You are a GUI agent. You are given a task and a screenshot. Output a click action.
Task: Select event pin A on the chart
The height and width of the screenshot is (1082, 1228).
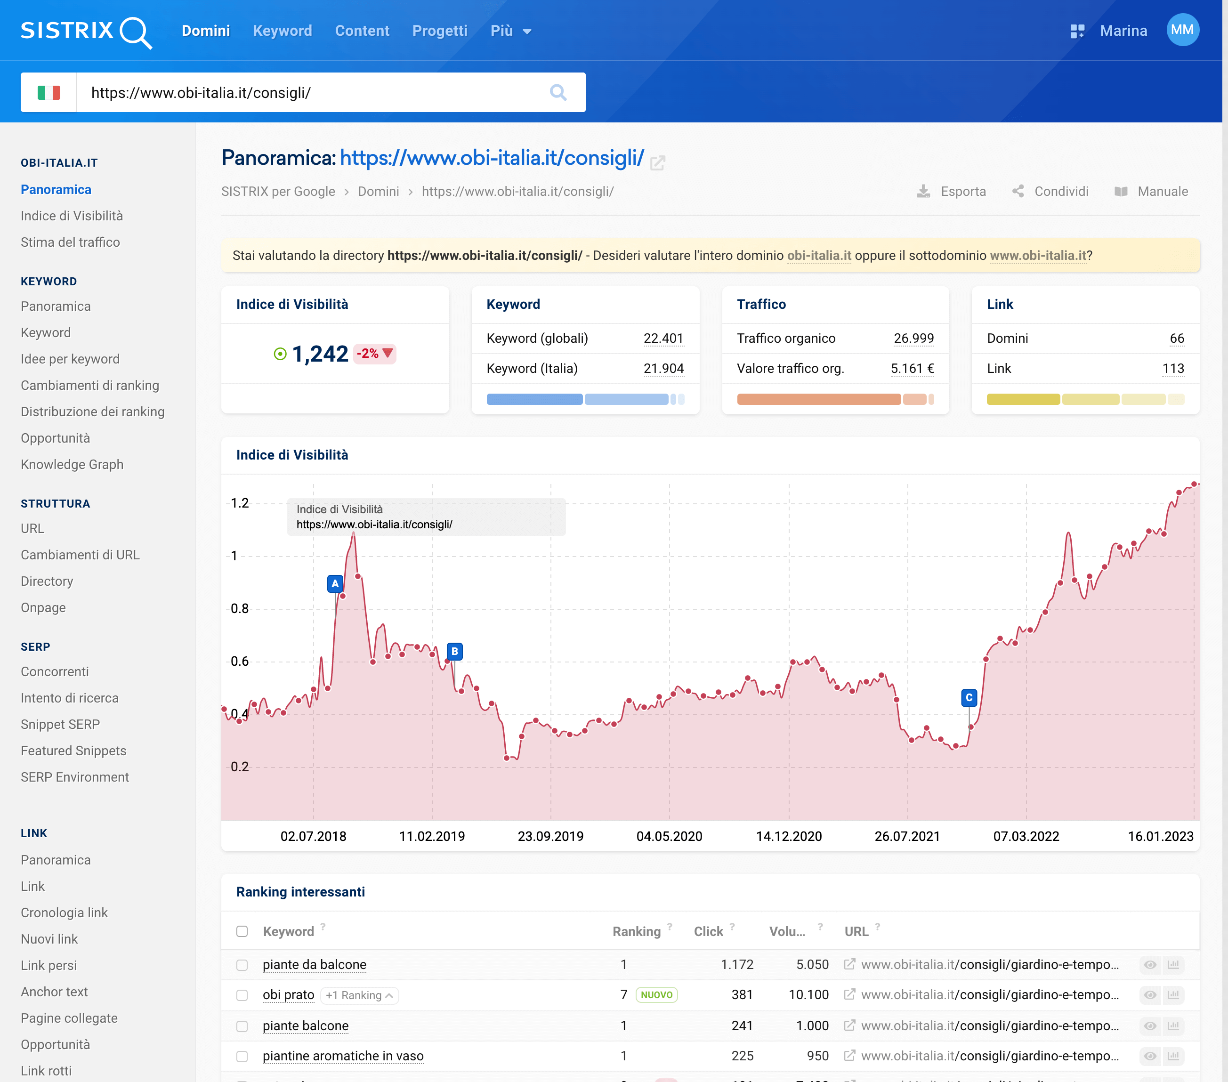[335, 583]
